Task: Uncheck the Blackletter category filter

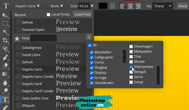Action: (92, 52)
